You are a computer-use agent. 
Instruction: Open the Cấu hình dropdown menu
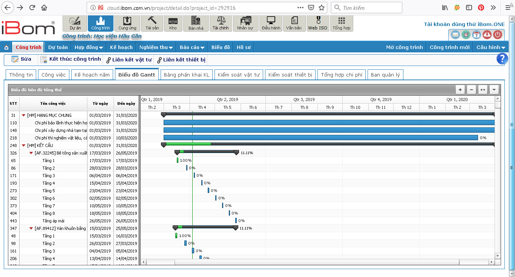pyautogui.click(x=491, y=47)
